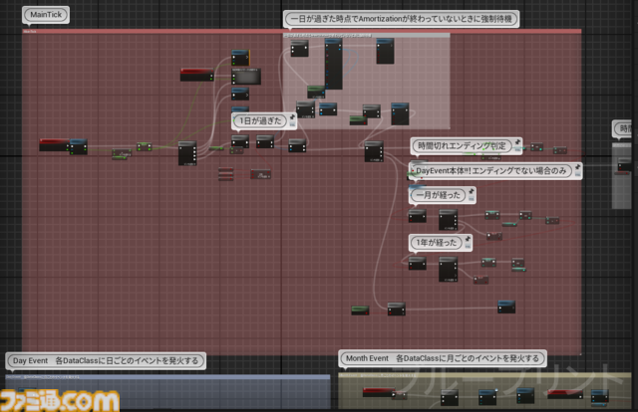This screenshot has height=412, width=638.
Task: Select tall dark node inside Amortization comment
Action: [333, 65]
